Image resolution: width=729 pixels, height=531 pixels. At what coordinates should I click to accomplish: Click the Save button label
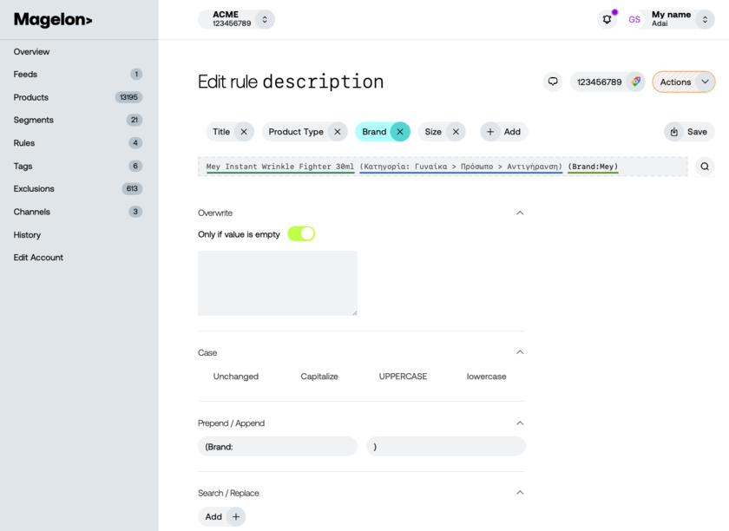tap(697, 132)
